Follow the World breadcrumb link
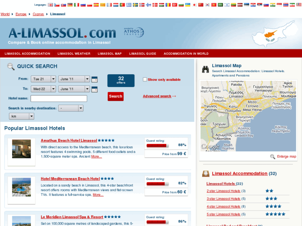This screenshot has height=226, width=302. [5, 14]
